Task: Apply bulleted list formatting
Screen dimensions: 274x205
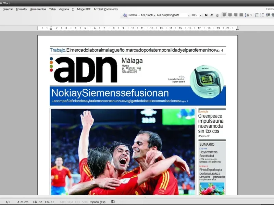Action: point(262,15)
